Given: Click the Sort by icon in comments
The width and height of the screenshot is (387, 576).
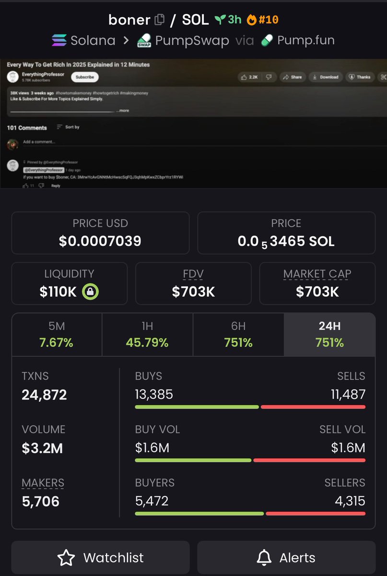Looking at the screenshot, I should coord(59,127).
